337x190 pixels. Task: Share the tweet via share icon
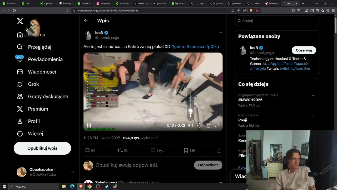pyautogui.click(x=219, y=150)
